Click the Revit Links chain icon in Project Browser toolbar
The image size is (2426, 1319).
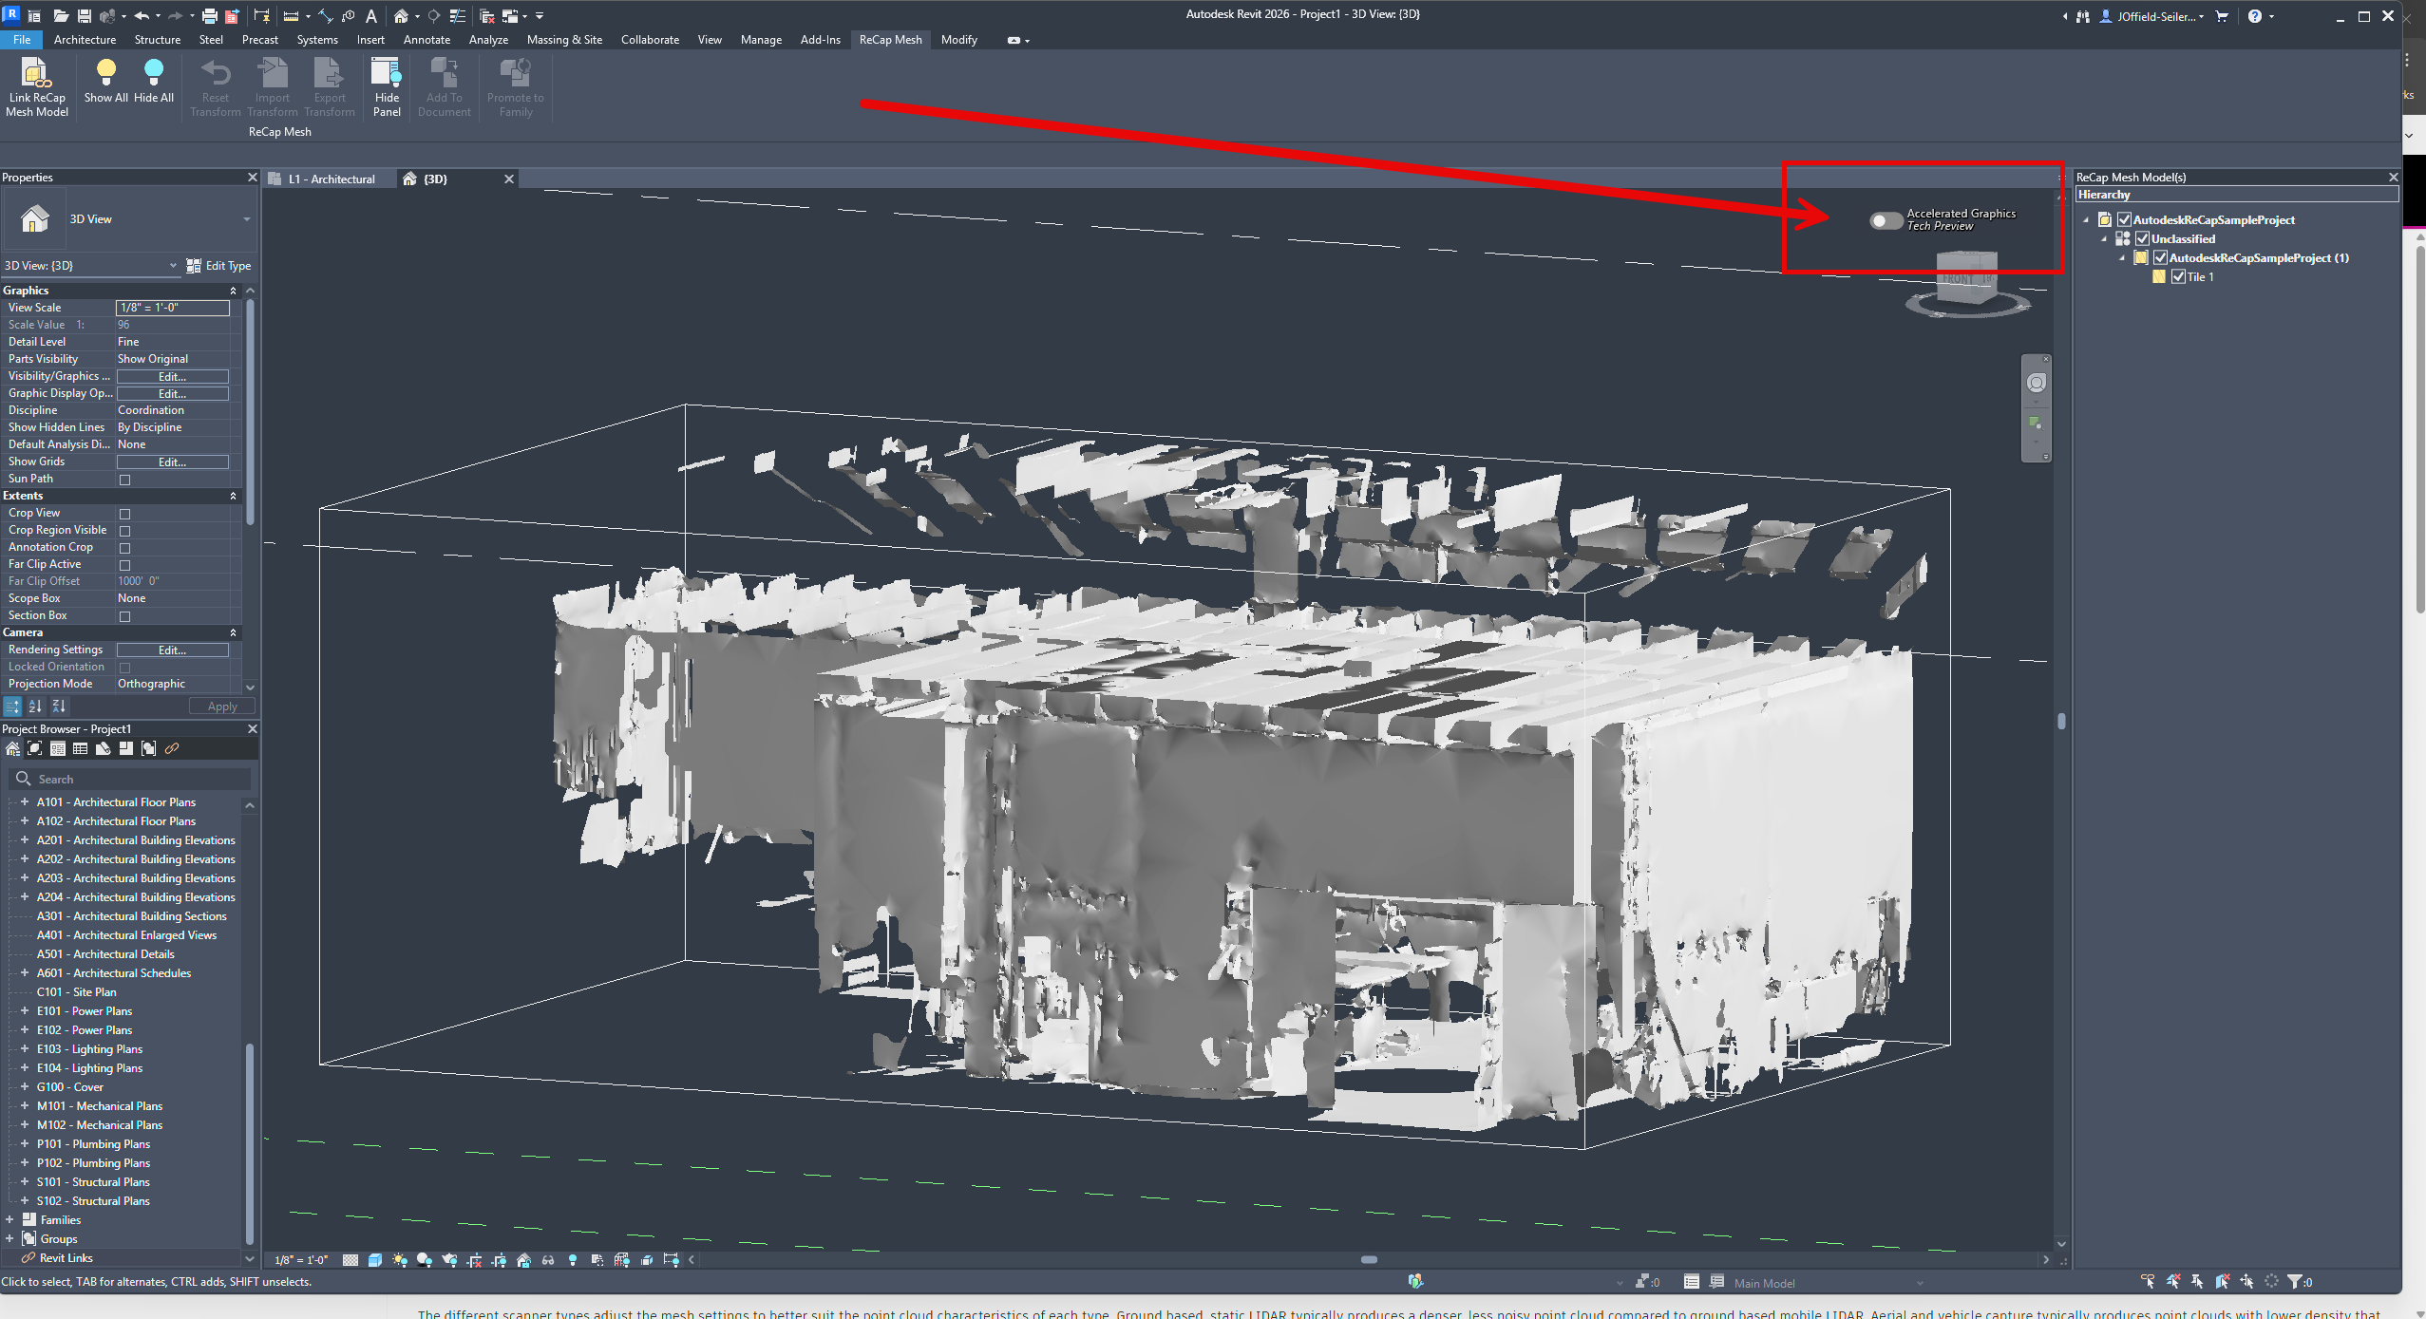[172, 749]
